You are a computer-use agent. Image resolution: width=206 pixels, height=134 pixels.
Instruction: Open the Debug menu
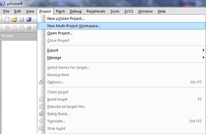[76, 11]
